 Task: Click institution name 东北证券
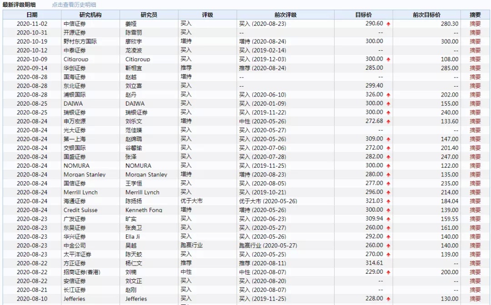tap(75, 86)
